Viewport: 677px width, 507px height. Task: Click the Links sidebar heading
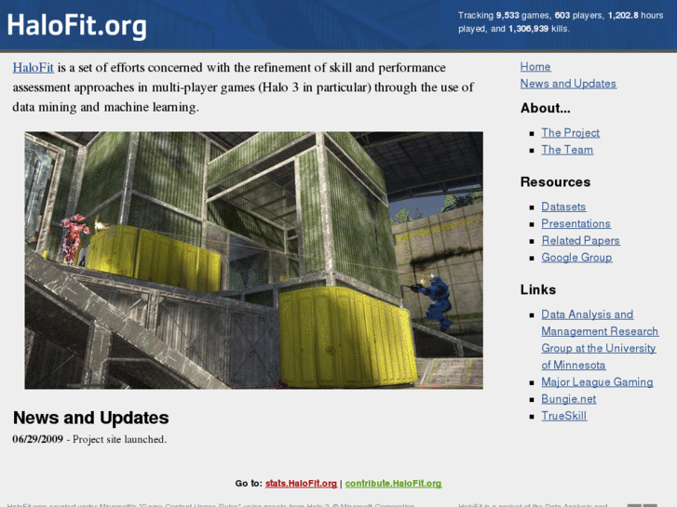pos(538,289)
